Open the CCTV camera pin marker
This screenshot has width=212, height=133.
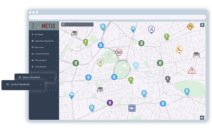(72, 95)
